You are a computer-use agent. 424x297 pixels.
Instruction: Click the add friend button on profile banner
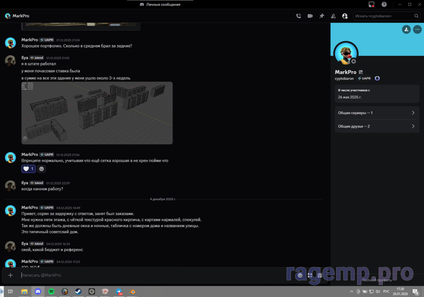tap(406, 30)
